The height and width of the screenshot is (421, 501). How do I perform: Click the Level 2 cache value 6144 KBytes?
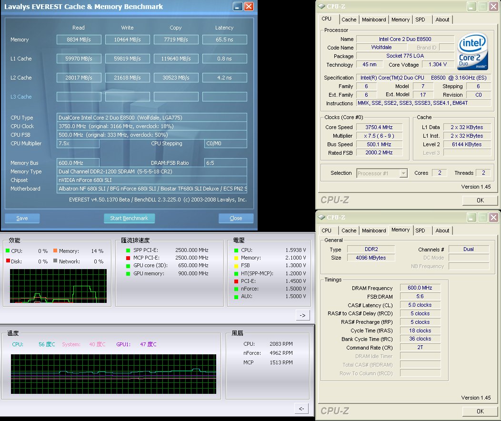(x=467, y=144)
